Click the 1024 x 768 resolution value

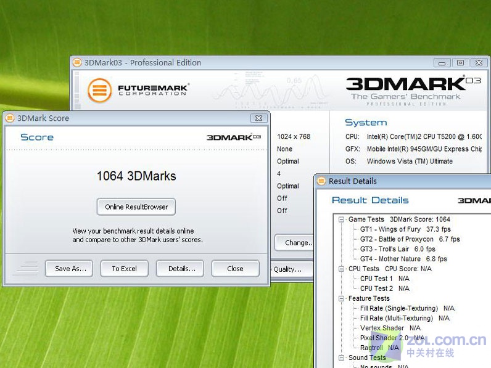294,136
